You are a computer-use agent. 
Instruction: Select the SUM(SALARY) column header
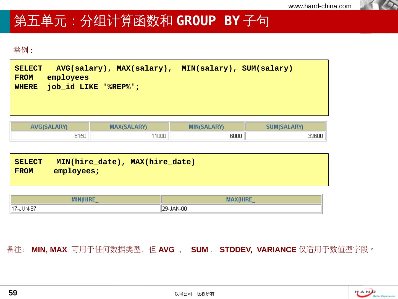point(285,127)
